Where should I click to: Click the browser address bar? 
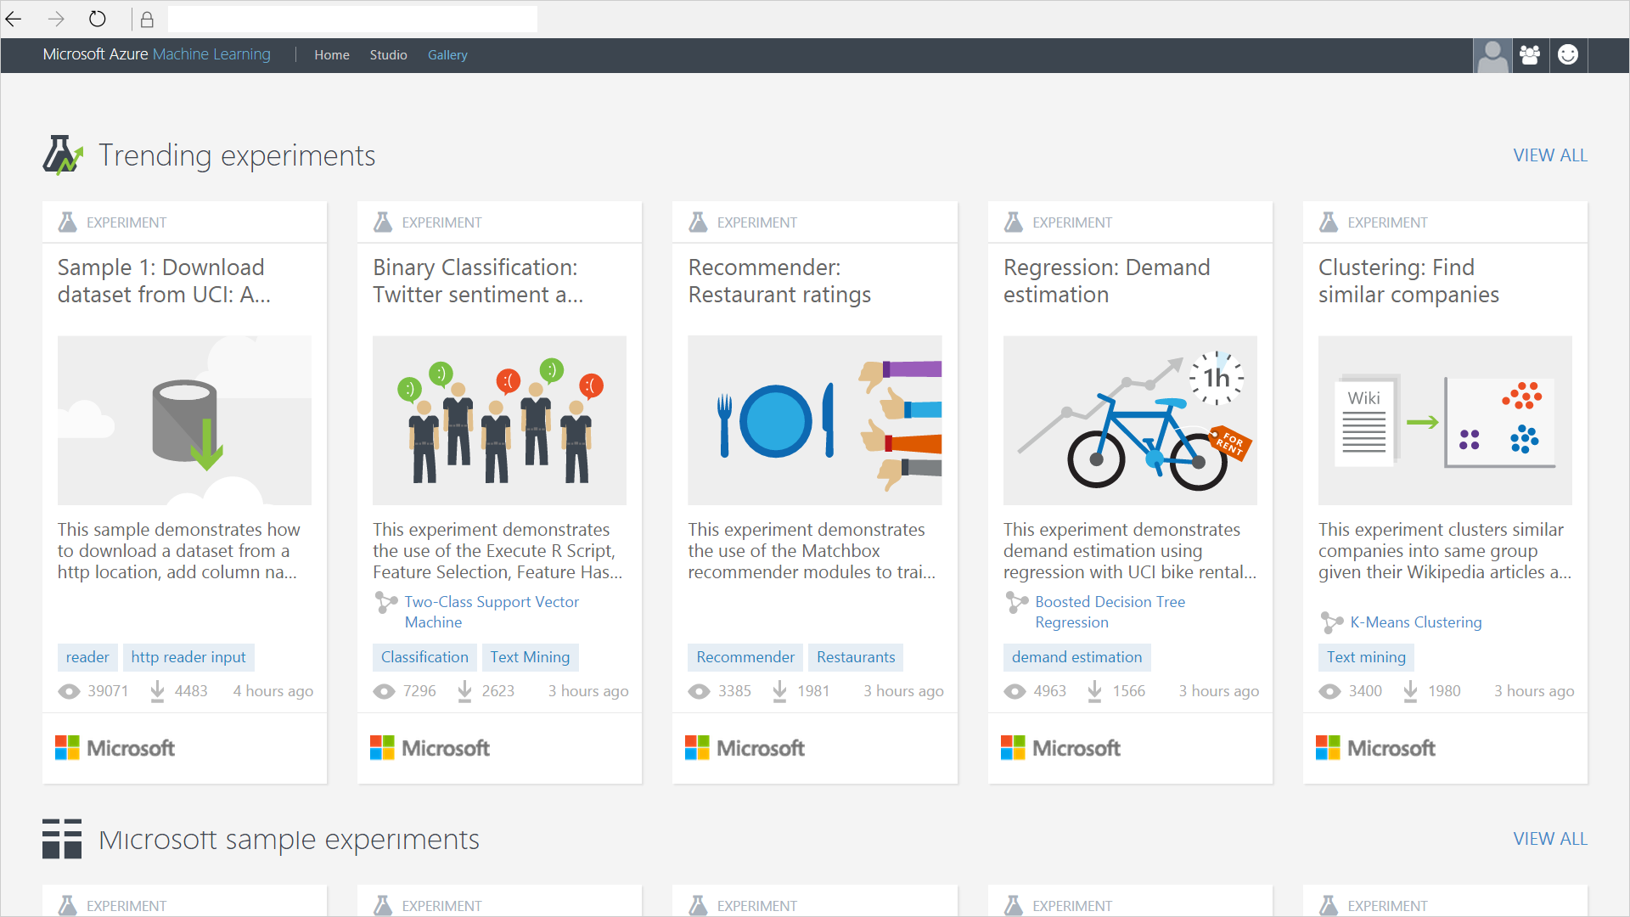click(352, 19)
